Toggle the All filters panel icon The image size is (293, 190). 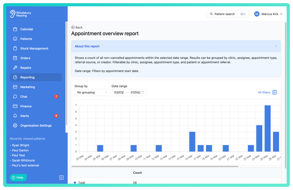(275, 92)
